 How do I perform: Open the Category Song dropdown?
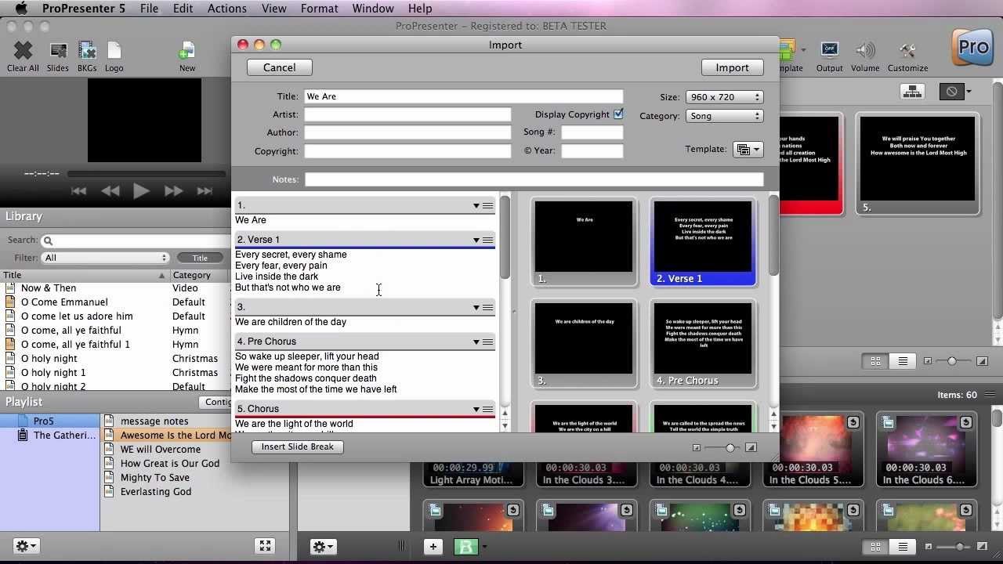point(724,116)
